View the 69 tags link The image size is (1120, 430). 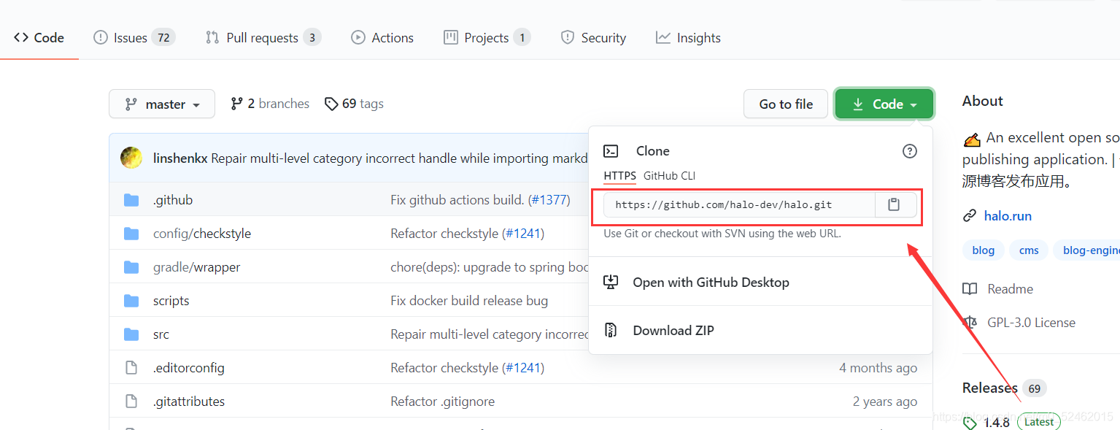(x=355, y=104)
